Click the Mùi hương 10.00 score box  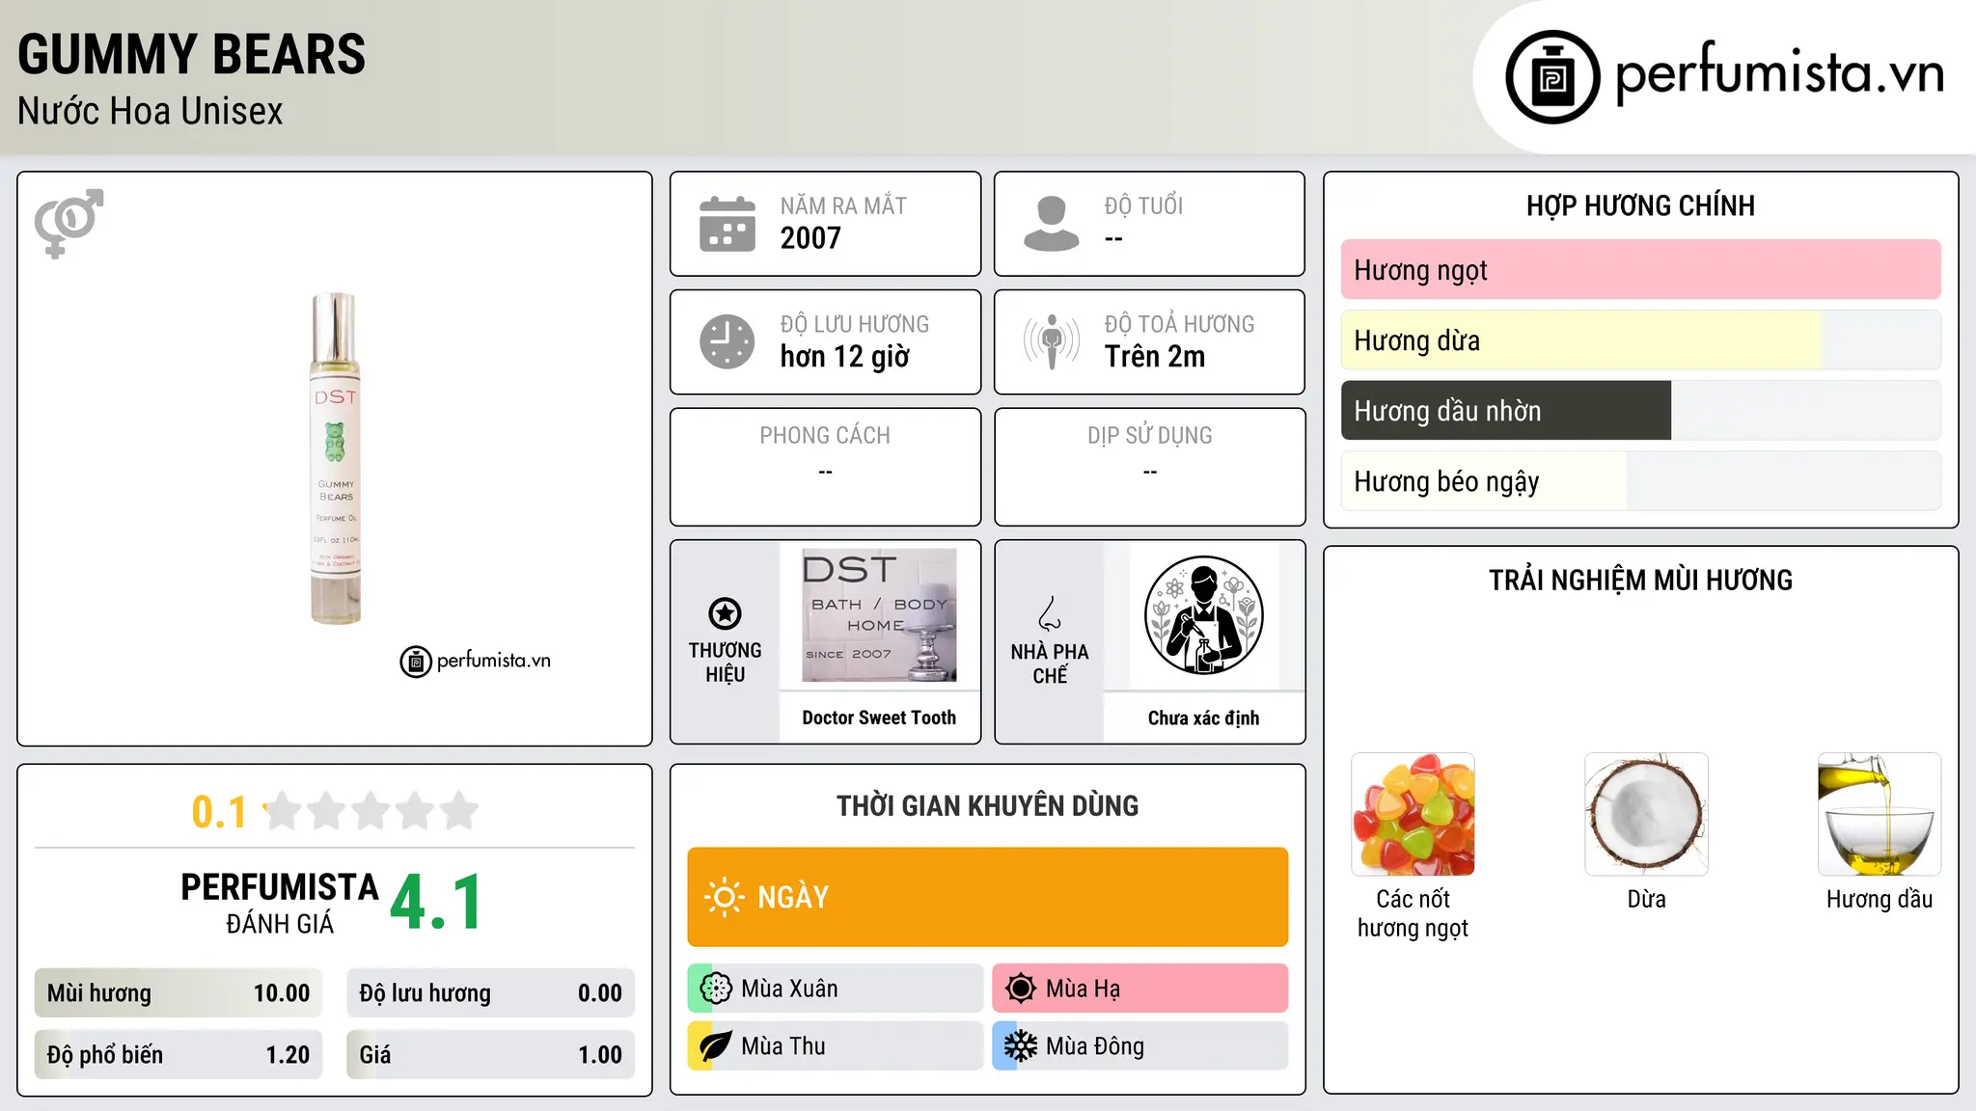tap(178, 993)
